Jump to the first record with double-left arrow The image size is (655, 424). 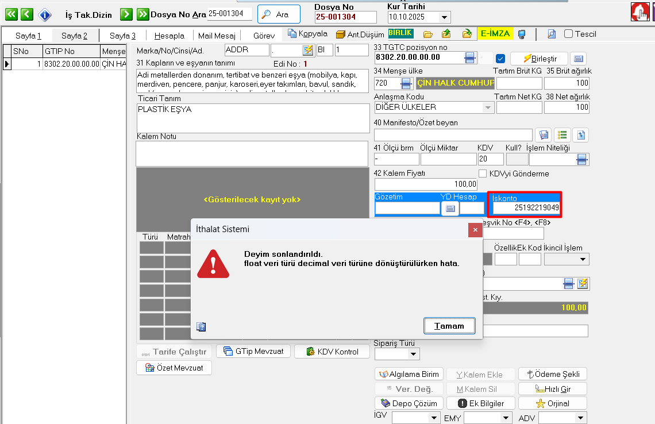coord(11,14)
